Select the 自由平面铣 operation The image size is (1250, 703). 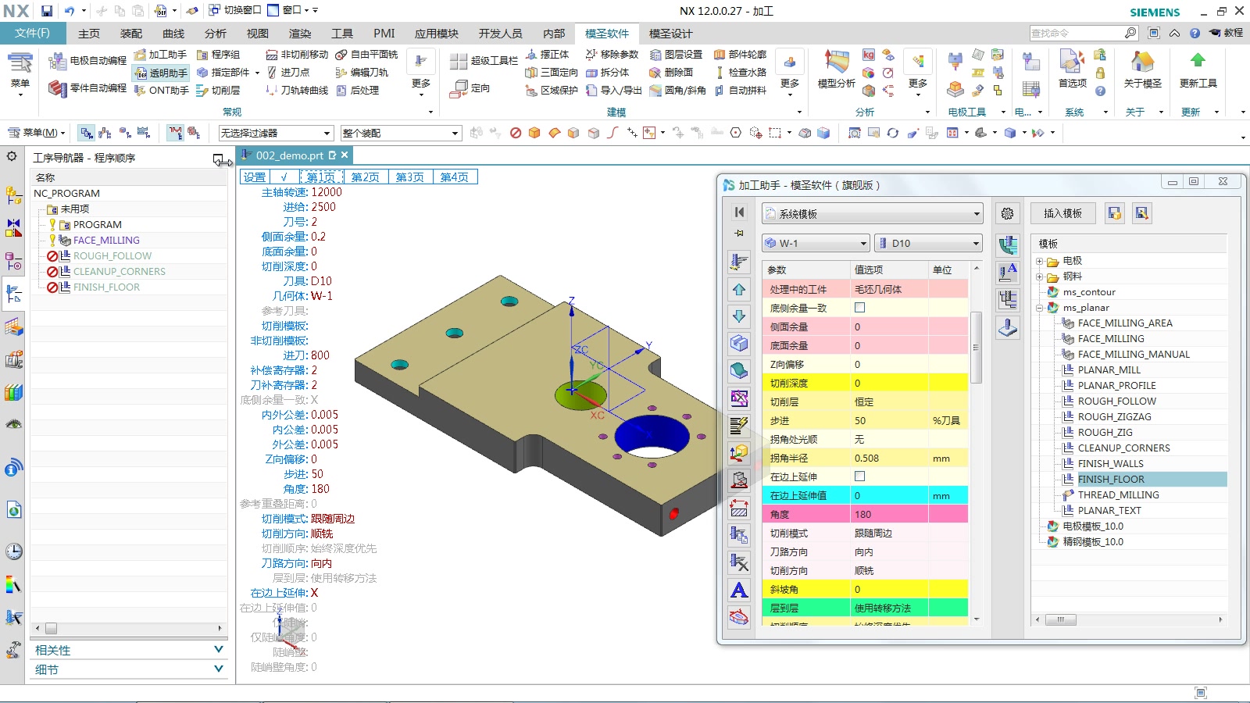pyautogui.click(x=367, y=55)
